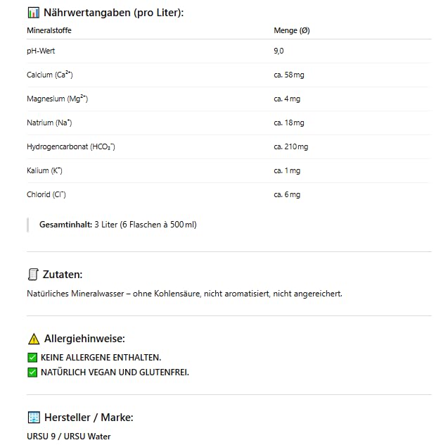Click the building icon next to Hersteller / Marke
The height and width of the screenshot is (445, 448).
click(x=32, y=418)
